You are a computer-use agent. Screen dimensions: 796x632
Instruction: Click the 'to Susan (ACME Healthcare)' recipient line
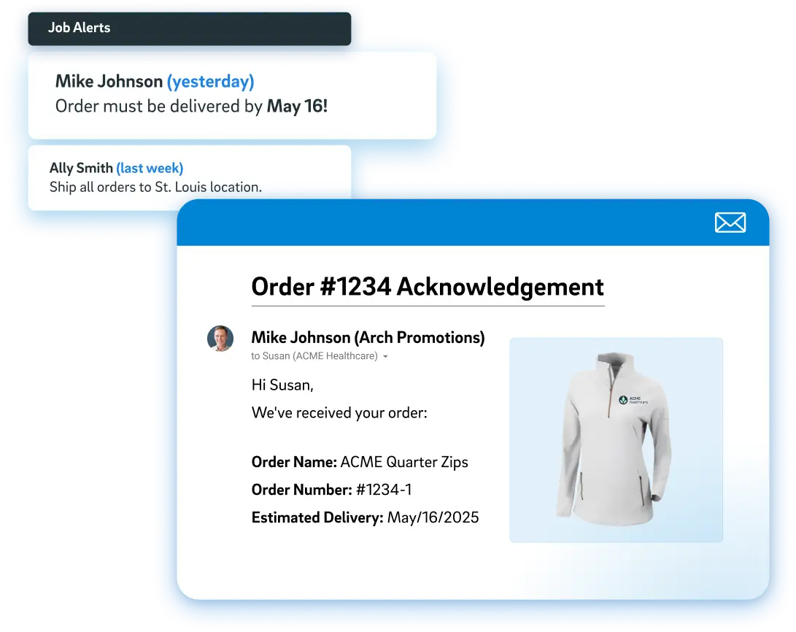(314, 356)
